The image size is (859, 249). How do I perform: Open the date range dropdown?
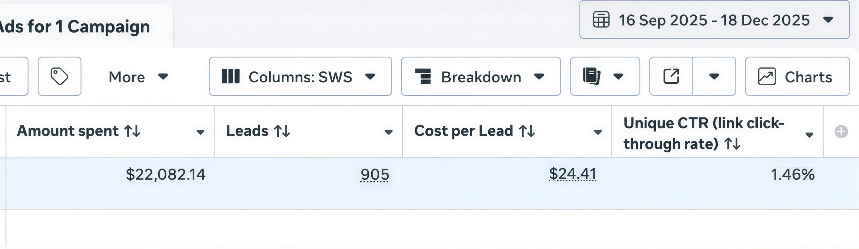point(828,20)
